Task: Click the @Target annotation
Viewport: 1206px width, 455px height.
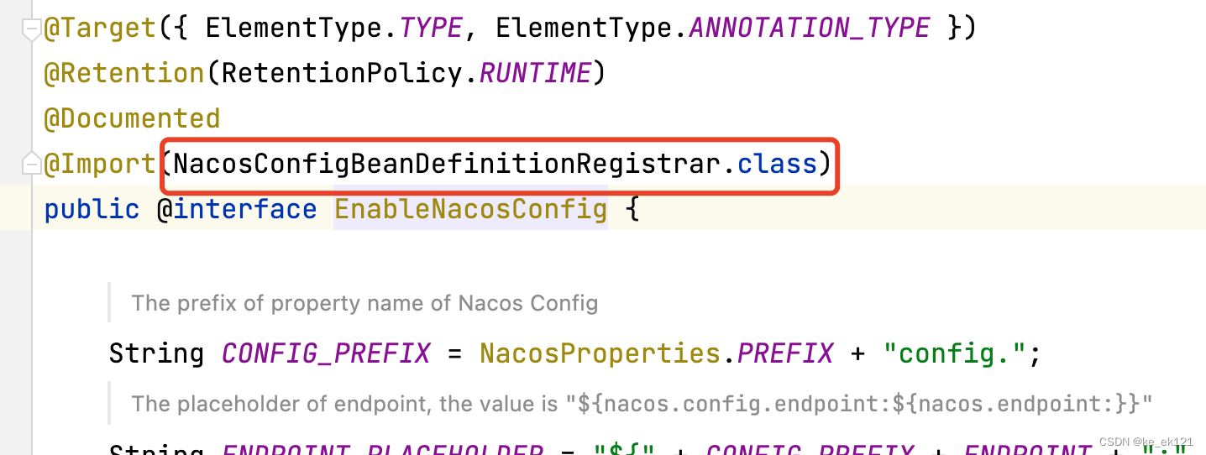Action: coord(100,28)
